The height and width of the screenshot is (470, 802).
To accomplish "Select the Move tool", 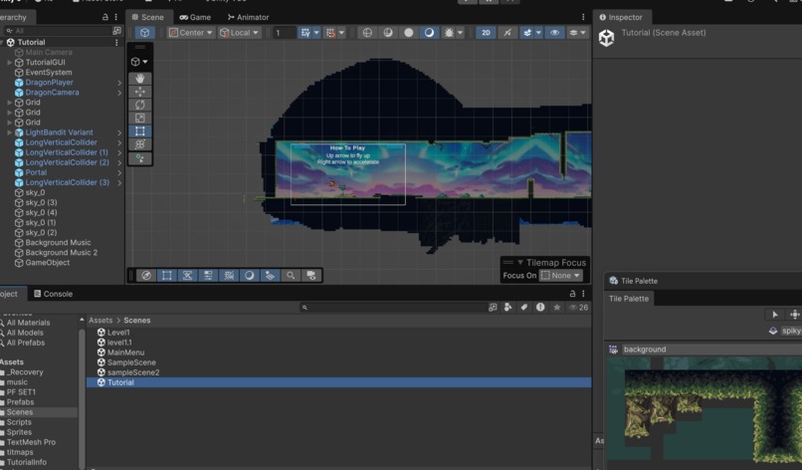I will click(x=139, y=92).
